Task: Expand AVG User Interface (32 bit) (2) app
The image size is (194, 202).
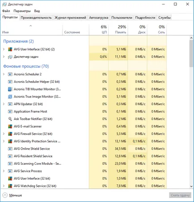Action: coord(4,49)
